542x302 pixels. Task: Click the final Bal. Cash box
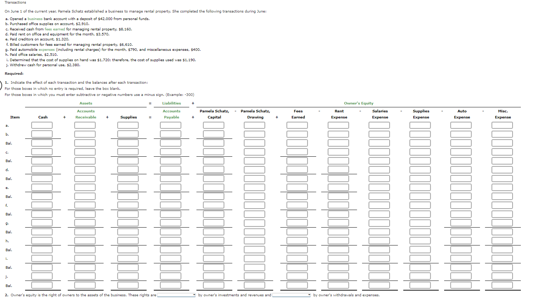(42, 285)
